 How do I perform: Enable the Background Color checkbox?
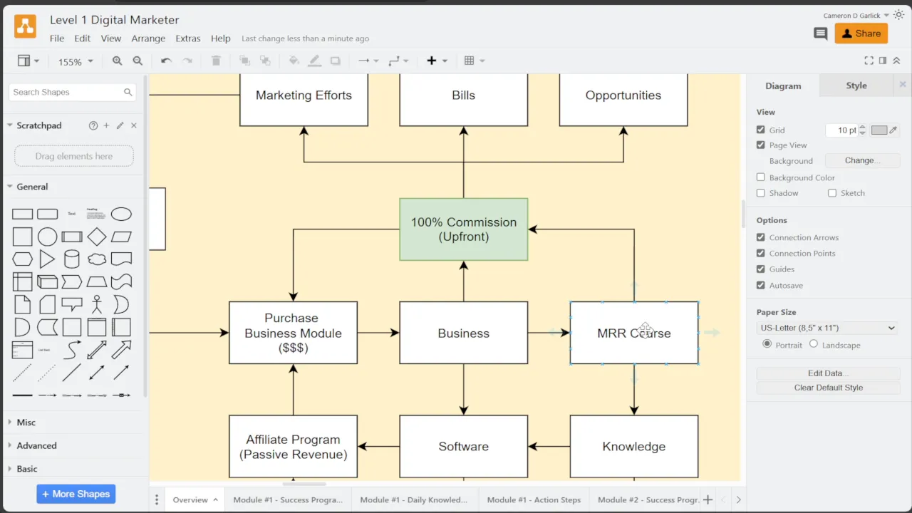coord(761,177)
